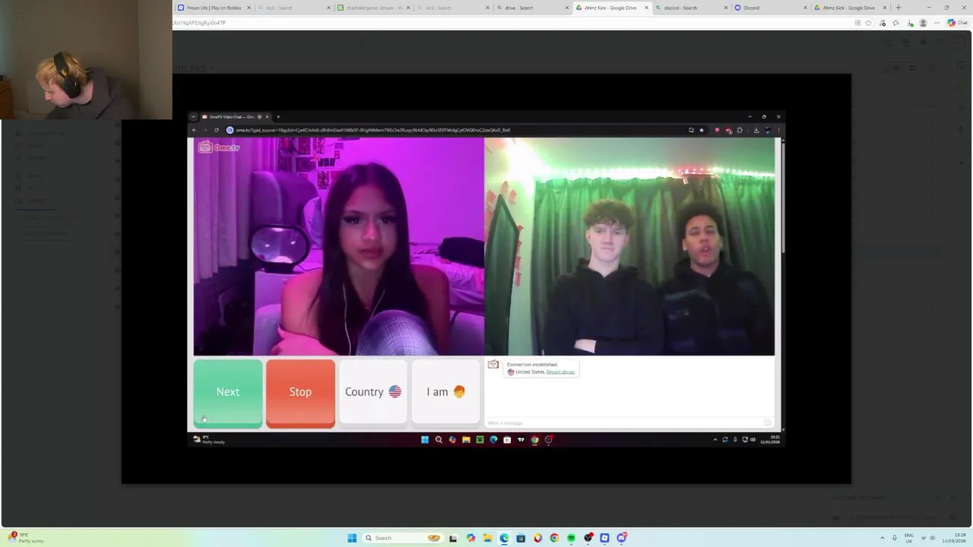Screen dimensions: 973x547
Task: Open profile icon in outer browser toolbar
Action: 923,23
